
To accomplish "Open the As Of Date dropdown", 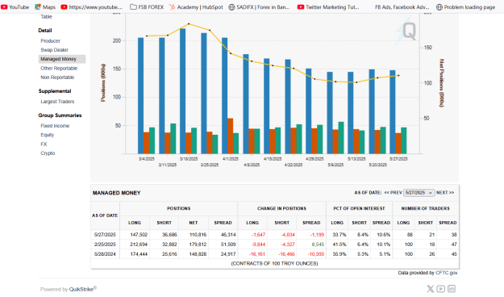I will 419,192.
